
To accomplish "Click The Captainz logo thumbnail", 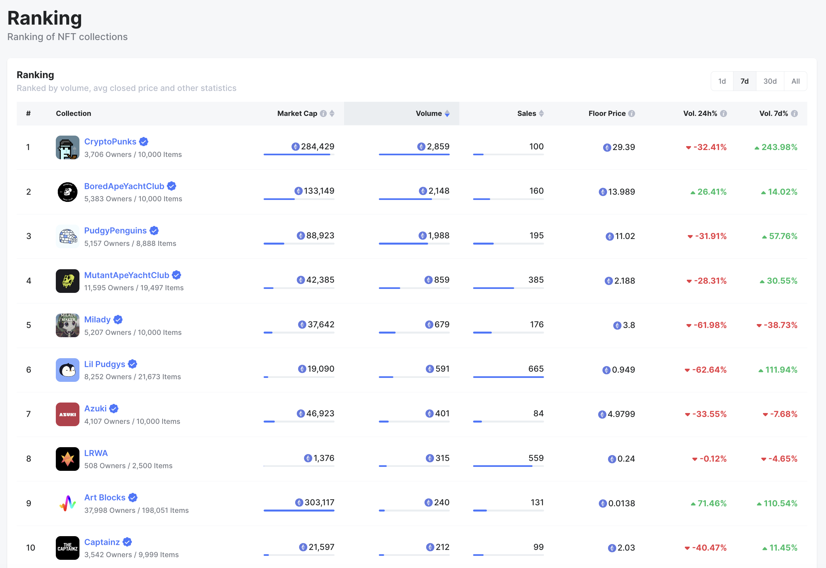I will click(68, 548).
